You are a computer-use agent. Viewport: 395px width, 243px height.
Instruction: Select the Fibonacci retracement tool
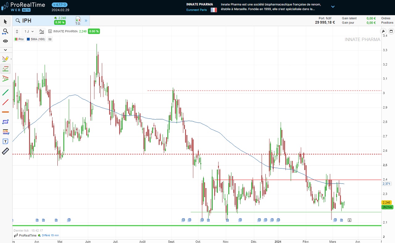(5, 132)
